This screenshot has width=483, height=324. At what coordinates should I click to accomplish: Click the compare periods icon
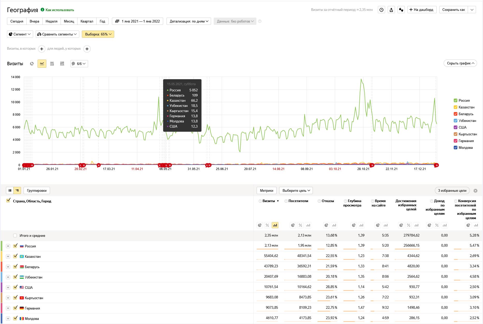(401, 10)
